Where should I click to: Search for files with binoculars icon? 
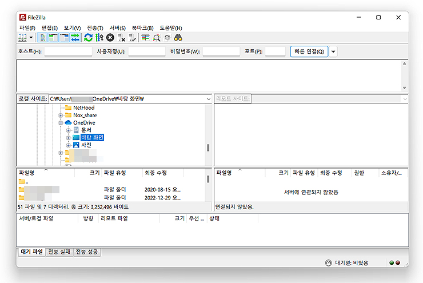178,38
